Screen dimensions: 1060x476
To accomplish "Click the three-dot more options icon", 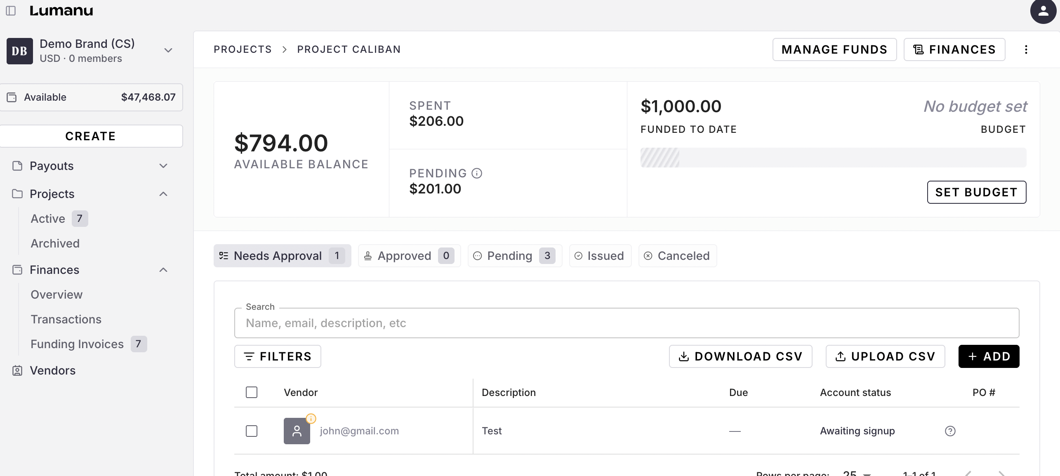I will coord(1026,49).
